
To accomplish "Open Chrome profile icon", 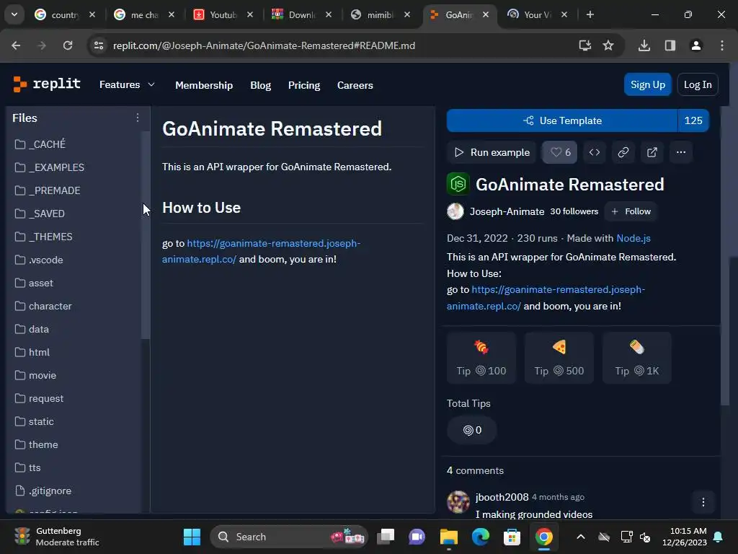I will (696, 45).
